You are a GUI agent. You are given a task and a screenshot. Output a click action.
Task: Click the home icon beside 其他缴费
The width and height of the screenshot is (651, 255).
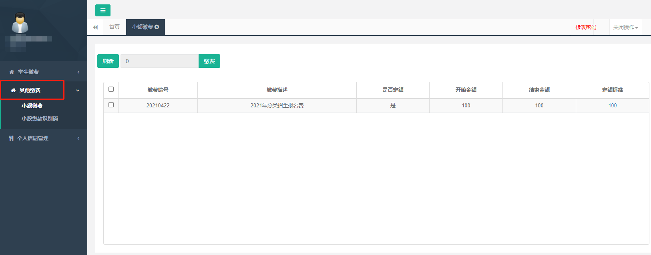[13, 91]
